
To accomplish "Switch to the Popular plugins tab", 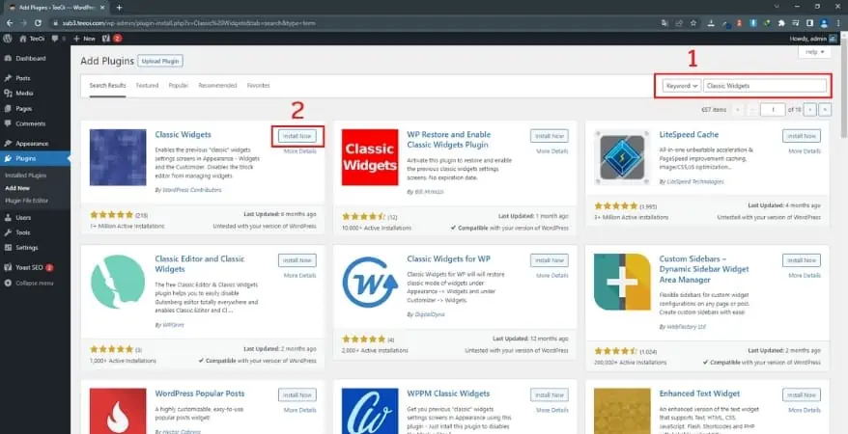I will coord(179,85).
